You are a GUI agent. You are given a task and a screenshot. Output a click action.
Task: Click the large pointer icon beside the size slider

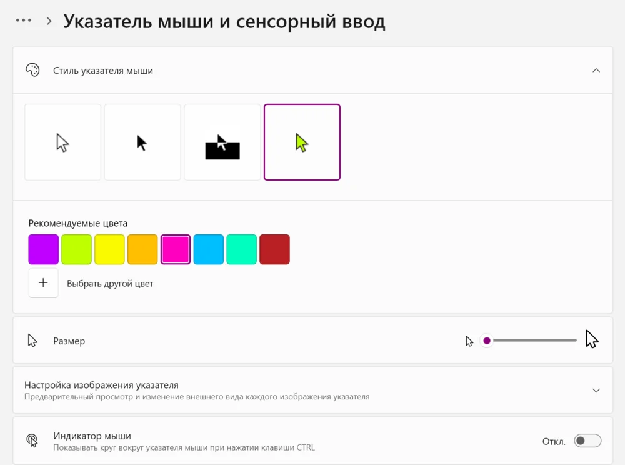592,339
